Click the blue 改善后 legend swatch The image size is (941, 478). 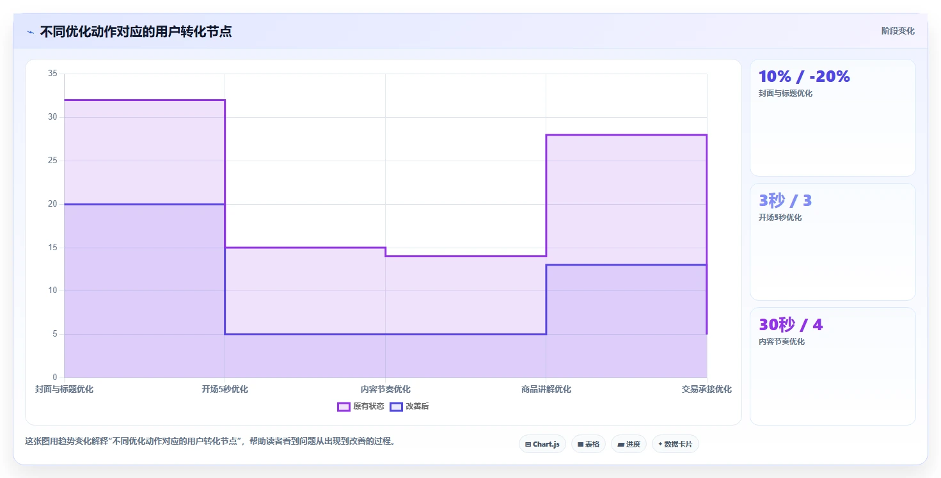pyautogui.click(x=396, y=406)
